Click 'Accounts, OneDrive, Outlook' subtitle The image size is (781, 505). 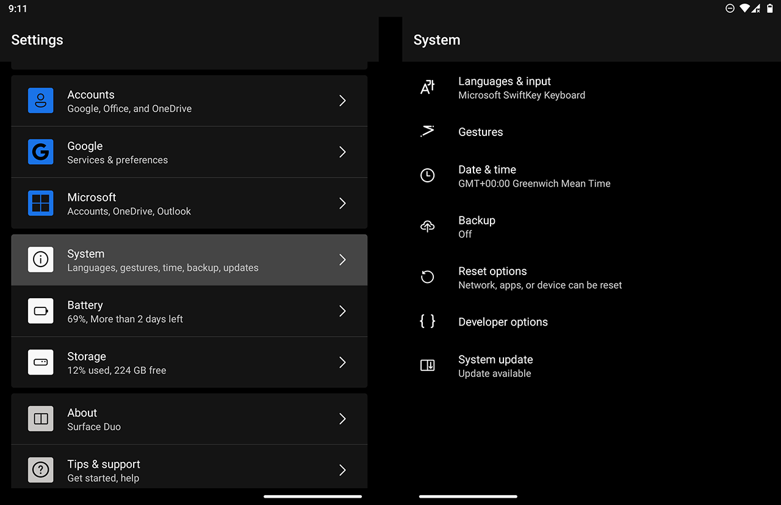tap(129, 211)
